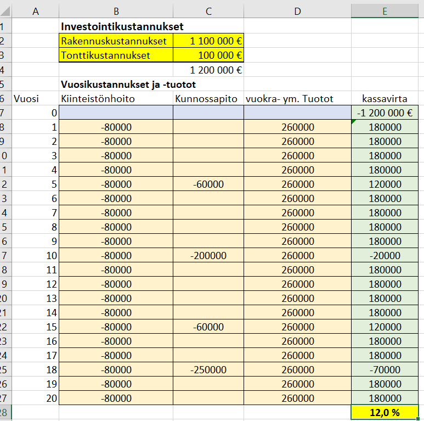Click the '-80000' Kiinteistönhoito cell for year 20
This screenshot has width=424, height=421.
[116, 398]
